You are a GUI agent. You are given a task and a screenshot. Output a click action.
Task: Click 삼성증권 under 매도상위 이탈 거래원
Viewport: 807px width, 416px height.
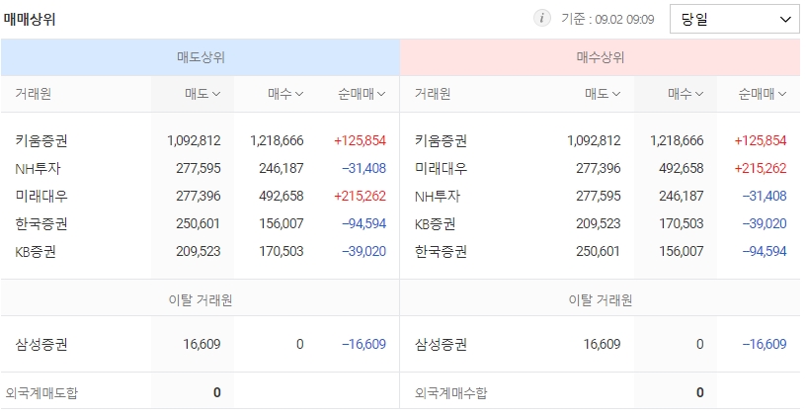(41, 344)
